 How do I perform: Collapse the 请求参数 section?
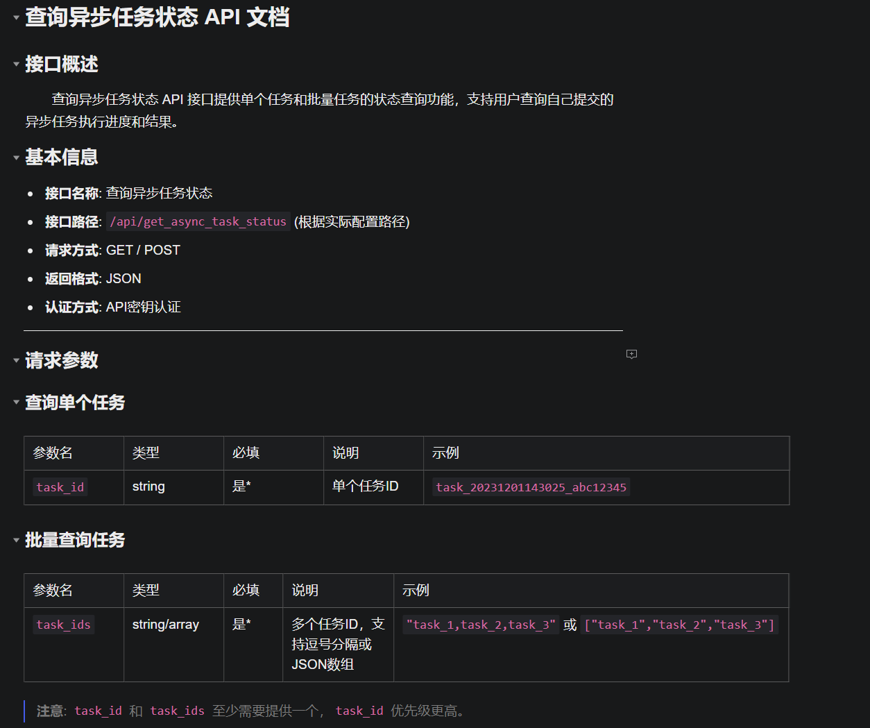tap(16, 360)
